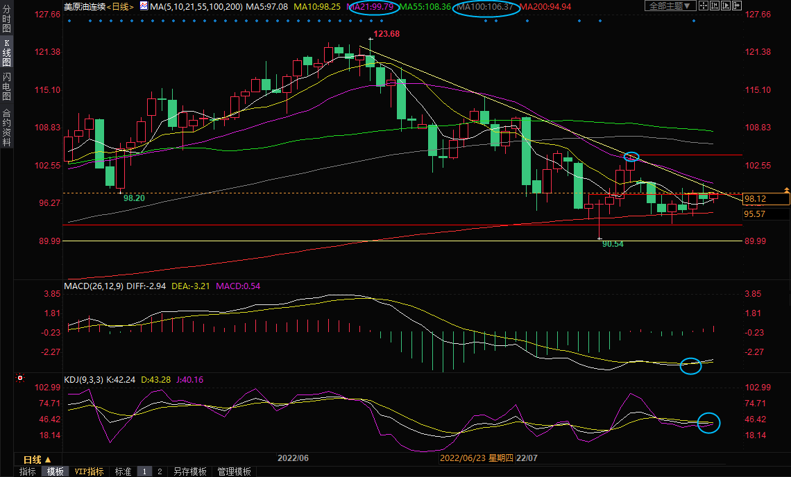
Task: Open the 全部主题 theme dropdown
Action: [670, 6]
